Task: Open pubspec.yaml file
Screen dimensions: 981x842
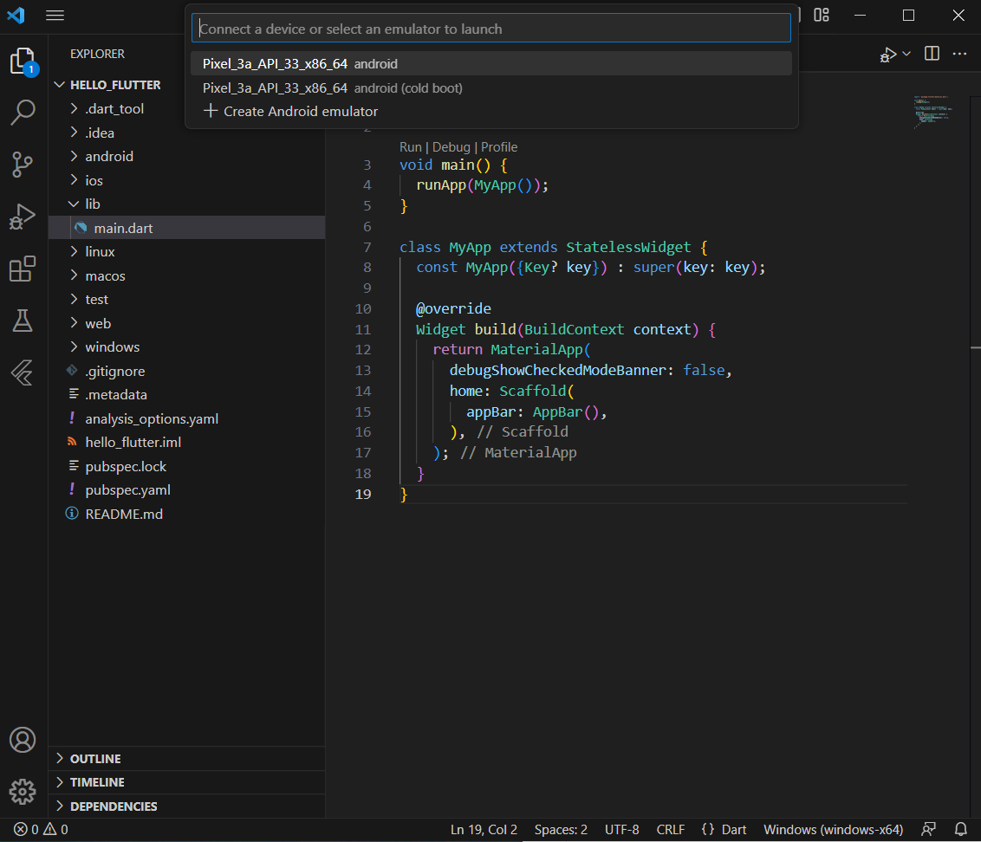Action: pyautogui.click(x=186, y=489)
